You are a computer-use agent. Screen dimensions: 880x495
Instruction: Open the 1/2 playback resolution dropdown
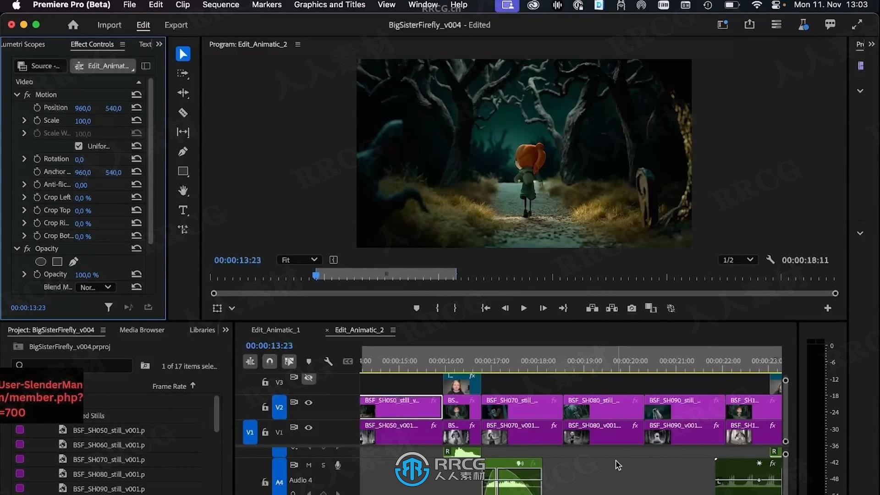tap(738, 260)
